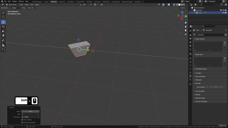This screenshot has height=128, width=228.
Task: Select the Cursor tool in left toolbar
Action: [3, 17]
